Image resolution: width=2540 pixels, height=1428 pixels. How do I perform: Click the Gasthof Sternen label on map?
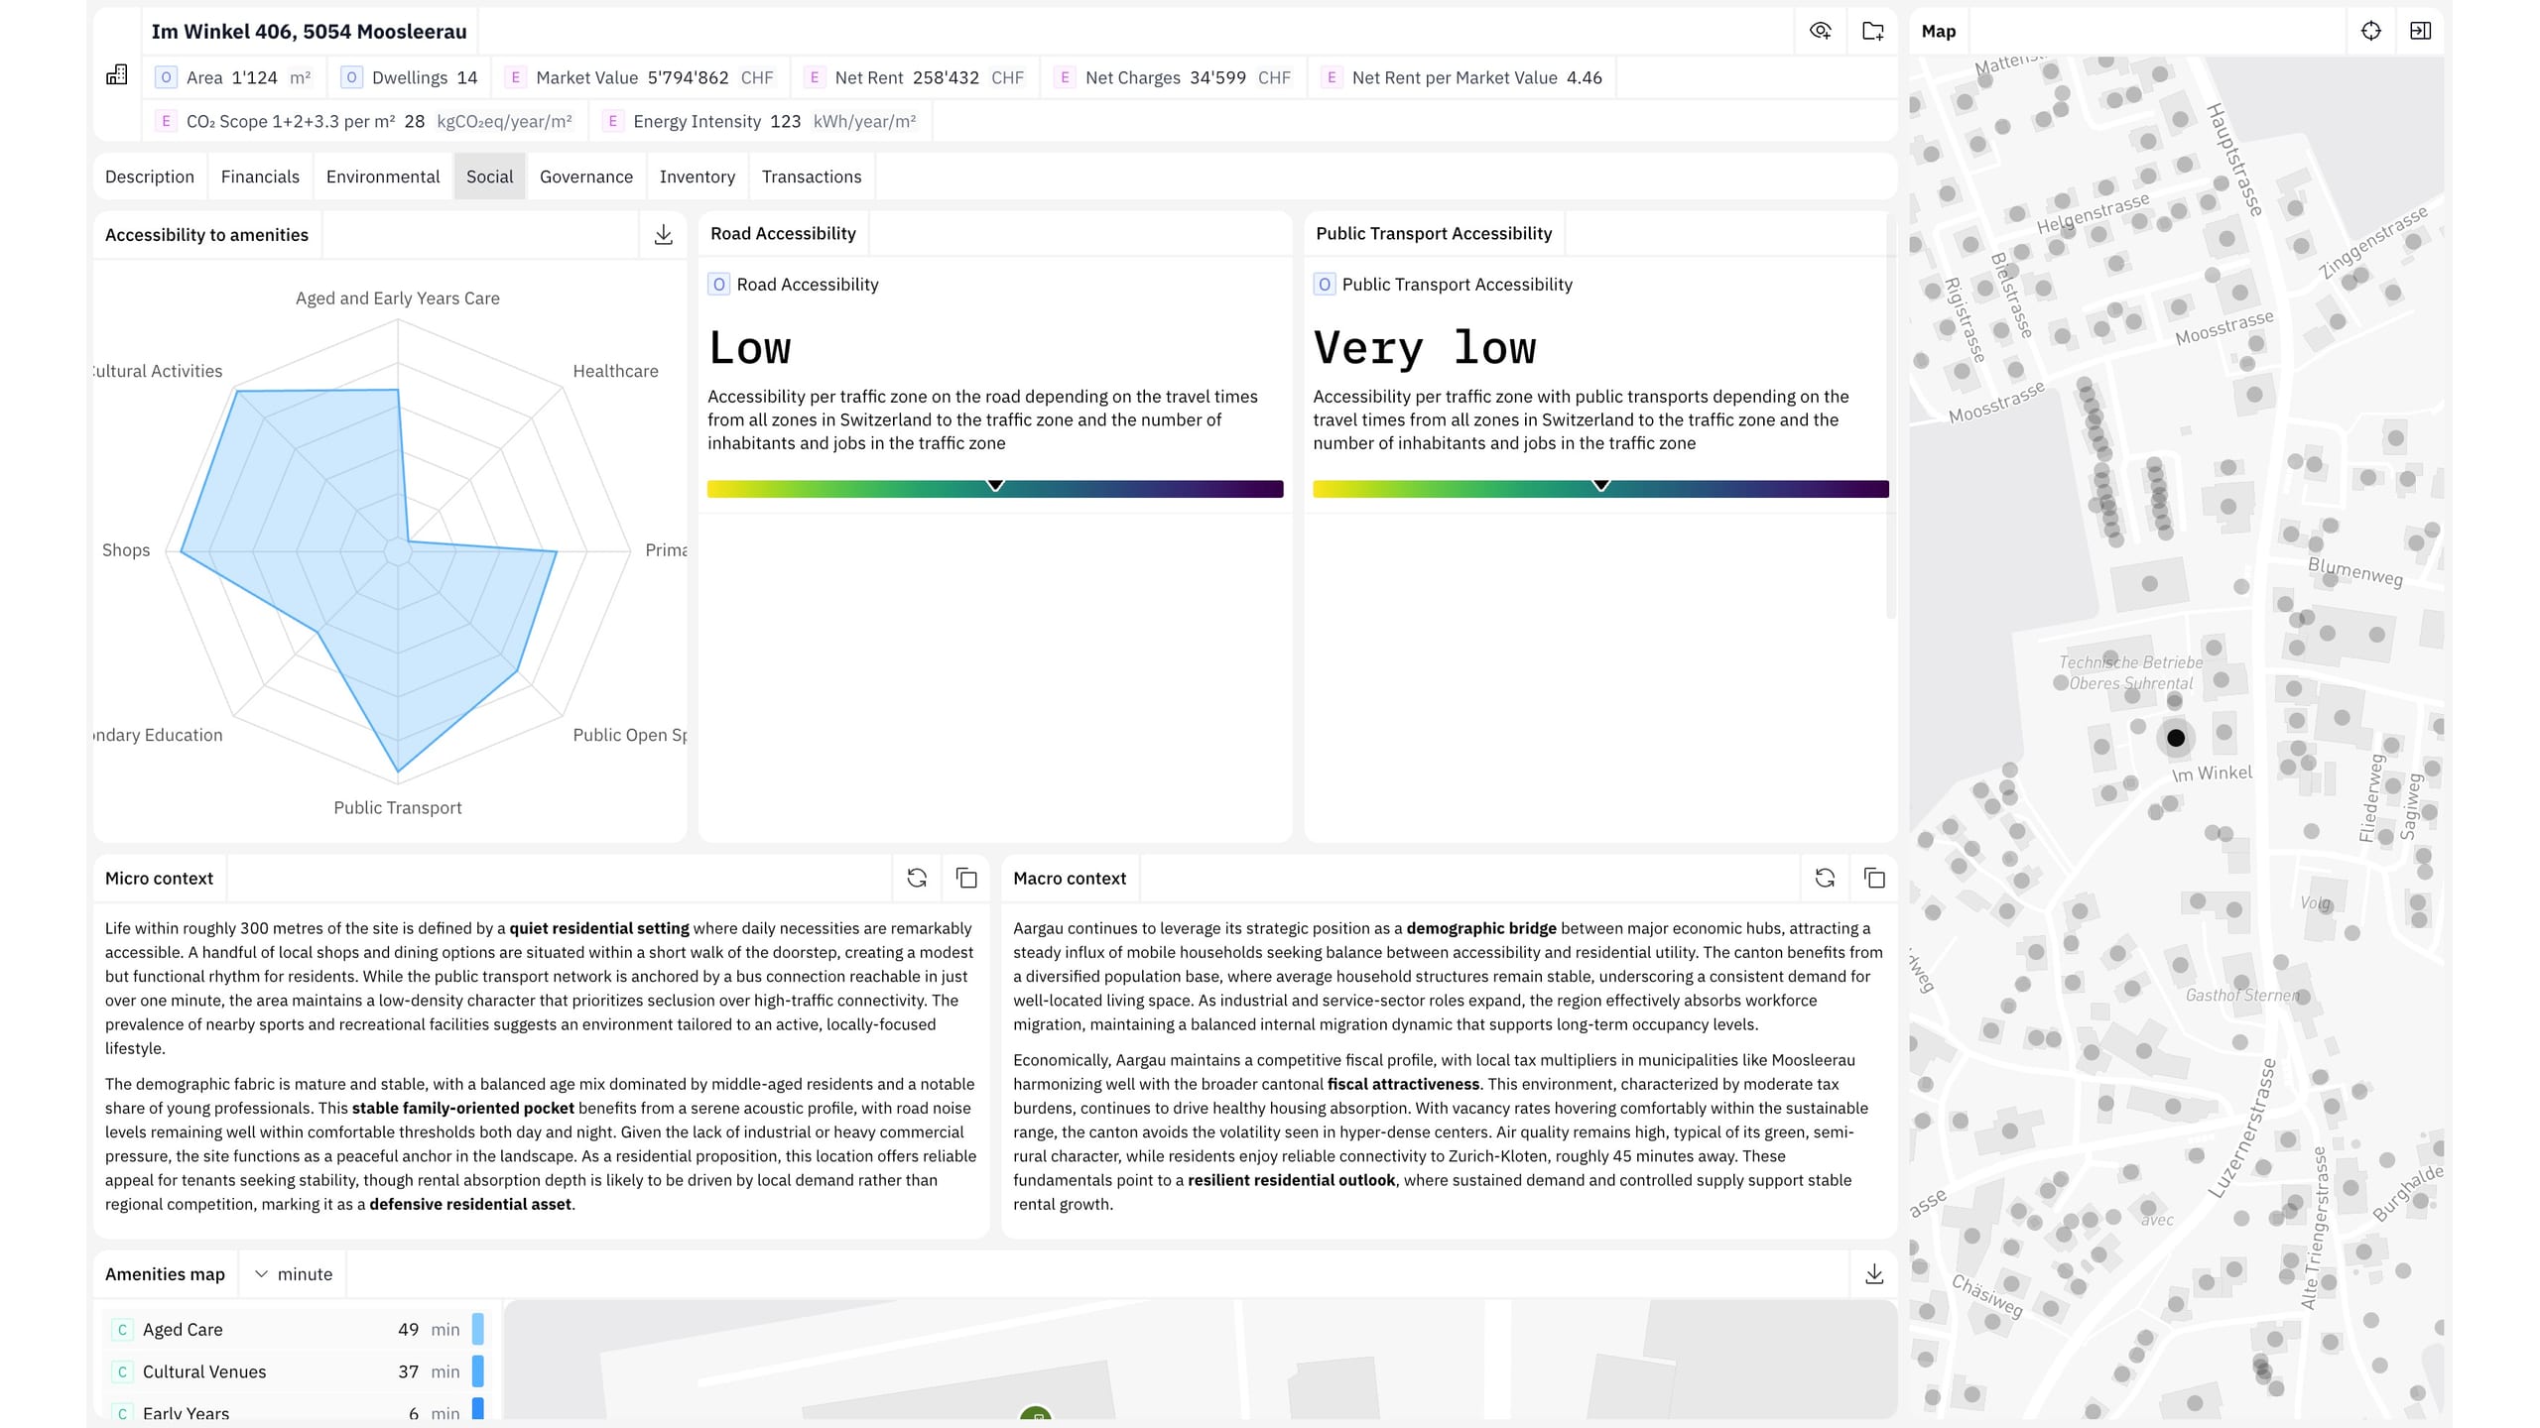[2241, 995]
